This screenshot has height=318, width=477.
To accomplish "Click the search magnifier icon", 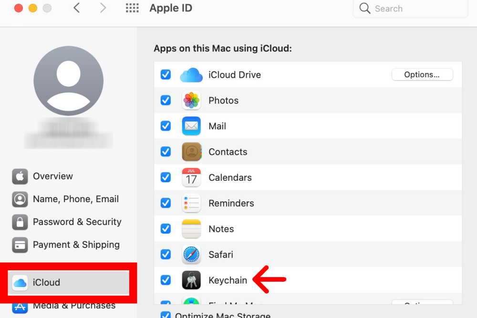I will [x=365, y=8].
